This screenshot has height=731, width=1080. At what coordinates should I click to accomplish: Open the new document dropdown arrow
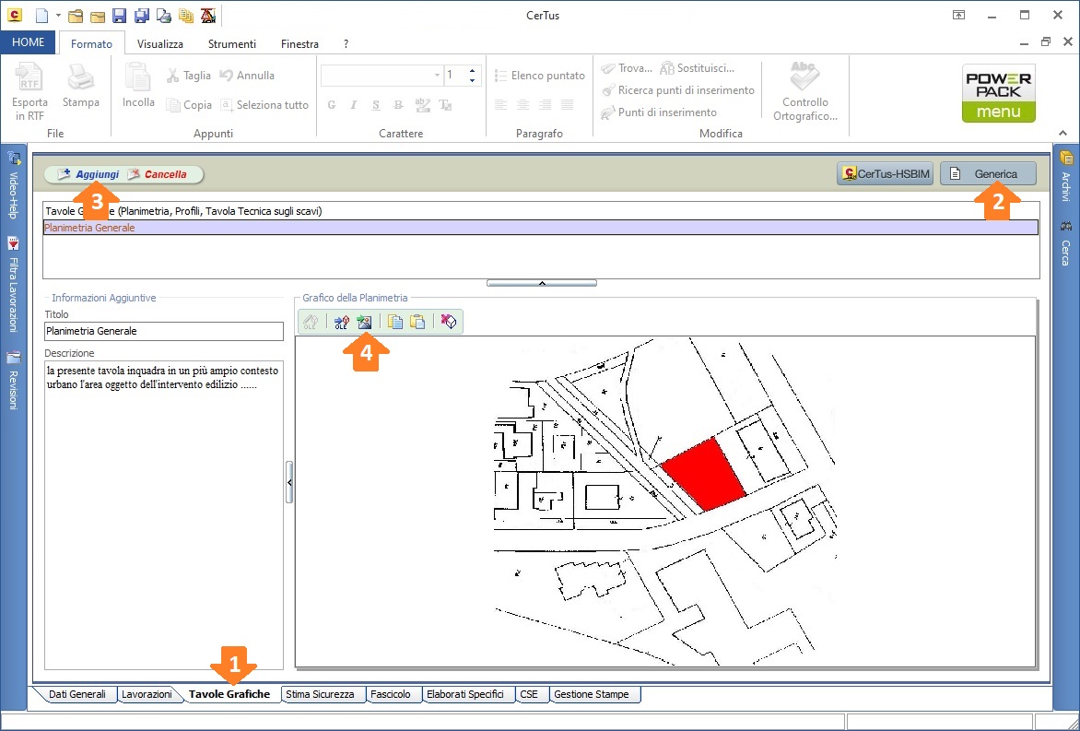point(58,16)
